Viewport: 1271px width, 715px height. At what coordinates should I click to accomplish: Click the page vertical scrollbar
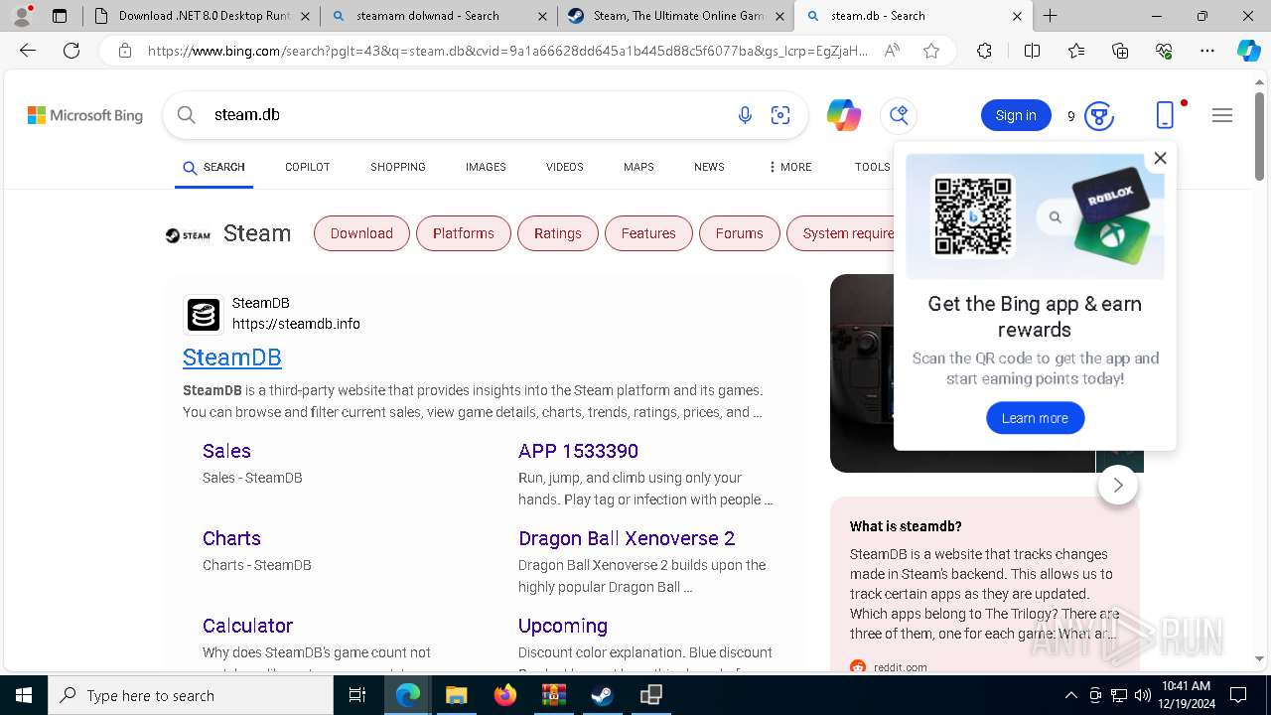[1260, 134]
